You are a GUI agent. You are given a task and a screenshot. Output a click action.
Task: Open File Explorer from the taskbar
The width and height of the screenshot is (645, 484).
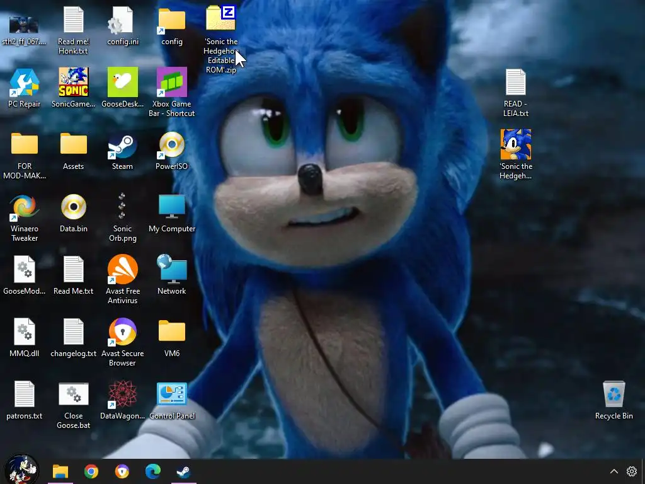click(x=60, y=471)
